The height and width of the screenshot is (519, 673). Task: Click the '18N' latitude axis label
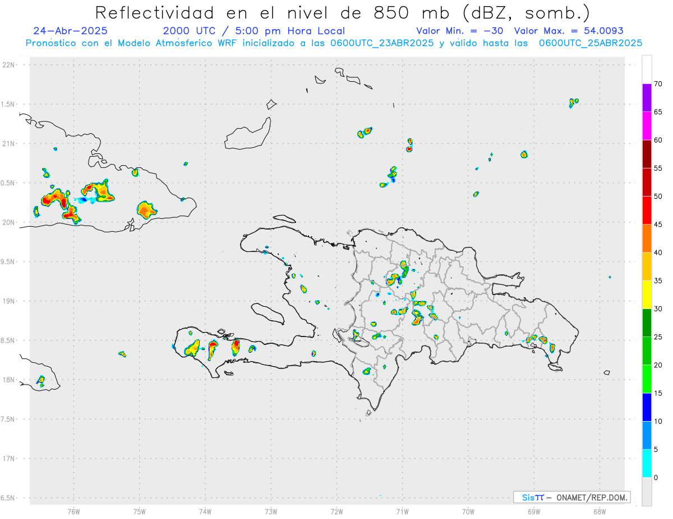pyautogui.click(x=10, y=380)
